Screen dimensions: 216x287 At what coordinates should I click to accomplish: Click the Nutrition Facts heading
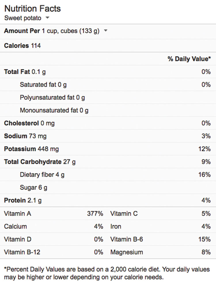pyautogui.click(x=33, y=8)
